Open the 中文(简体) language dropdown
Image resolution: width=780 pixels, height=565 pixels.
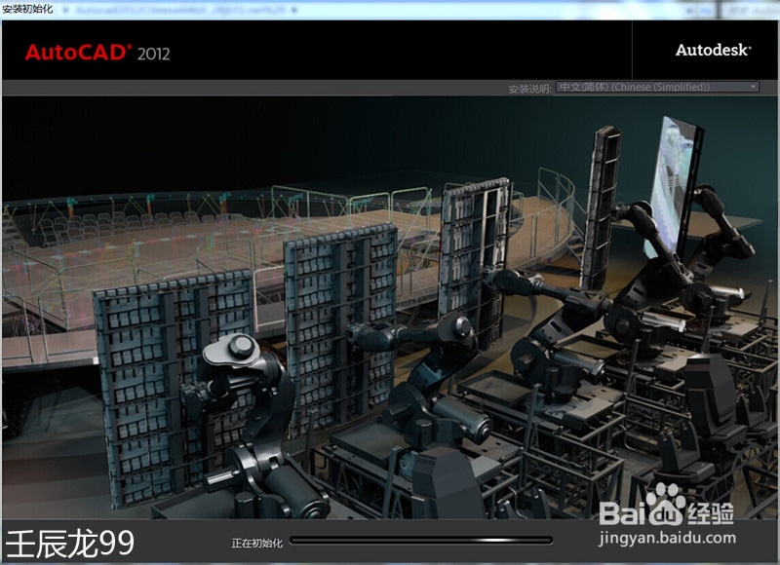(657, 87)
